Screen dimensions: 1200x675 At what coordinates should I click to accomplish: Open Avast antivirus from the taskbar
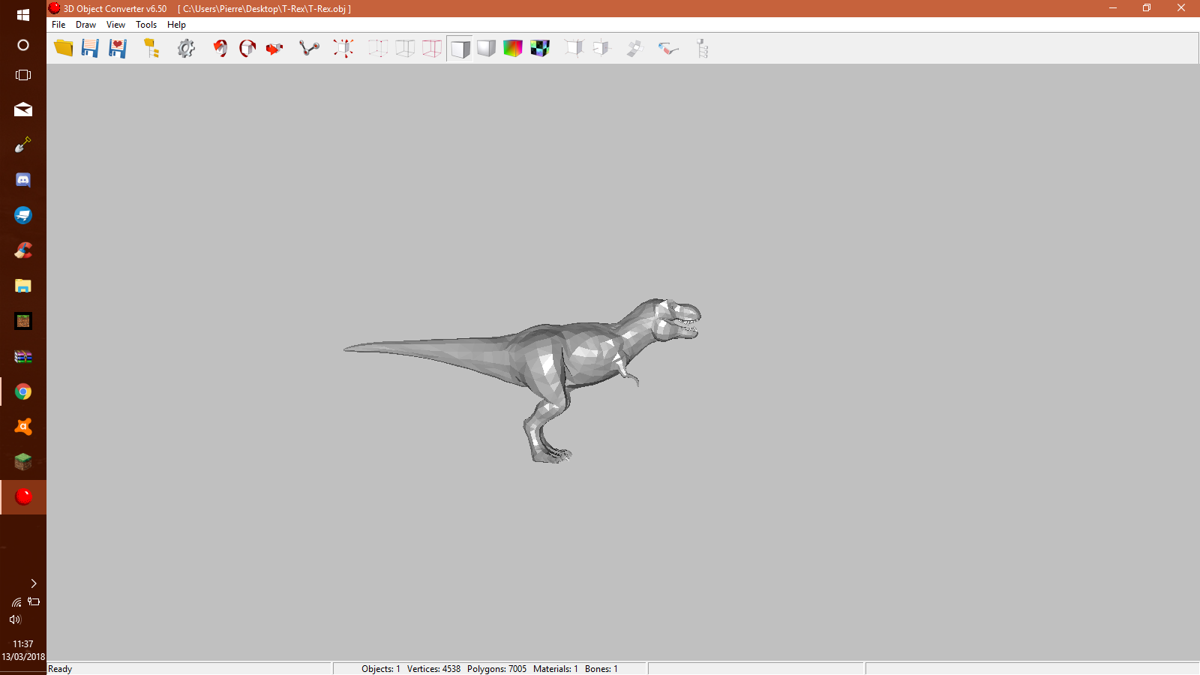[x=23, y=427]
